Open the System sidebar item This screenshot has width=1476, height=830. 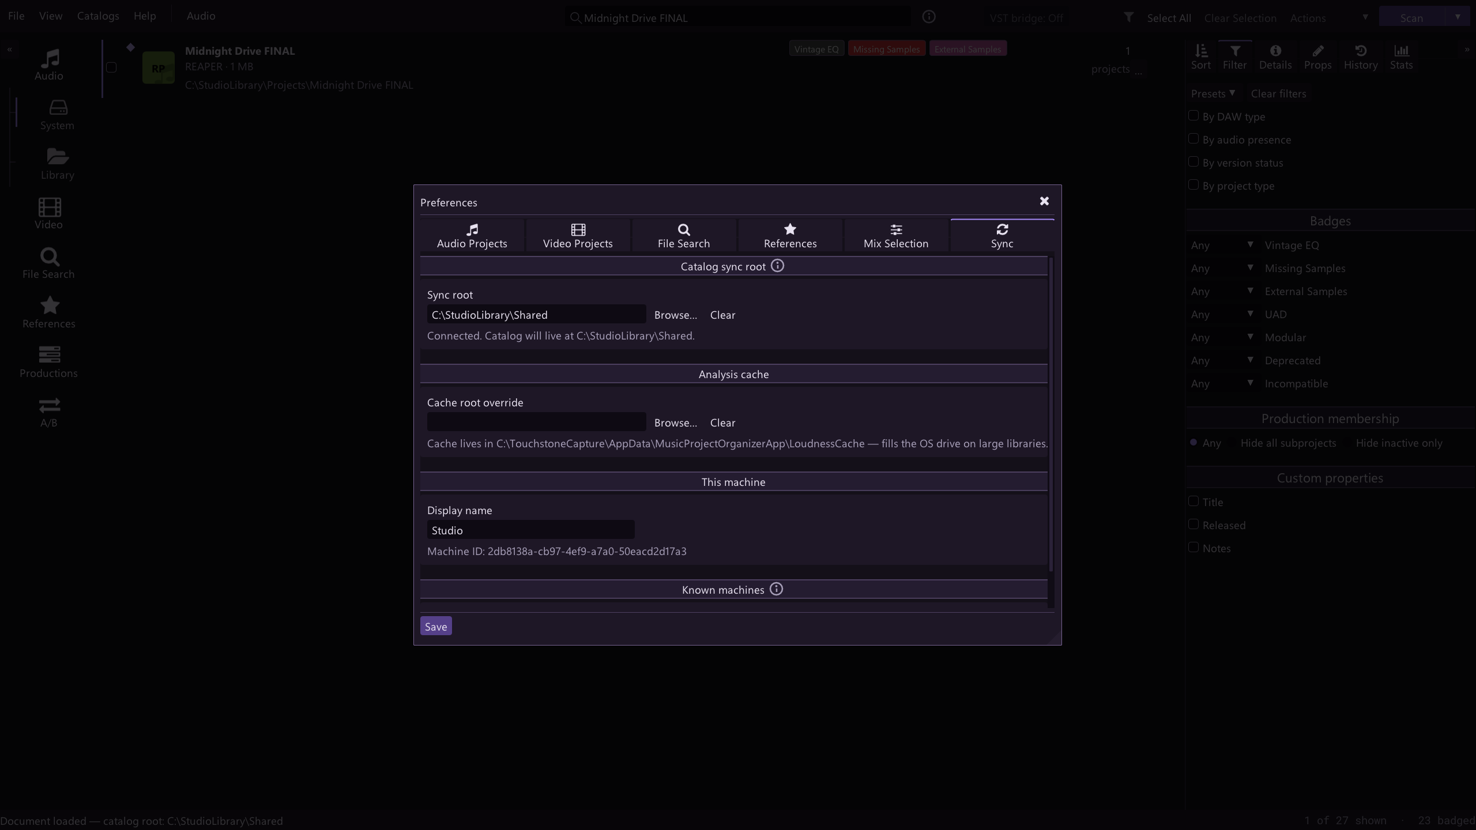57,115
